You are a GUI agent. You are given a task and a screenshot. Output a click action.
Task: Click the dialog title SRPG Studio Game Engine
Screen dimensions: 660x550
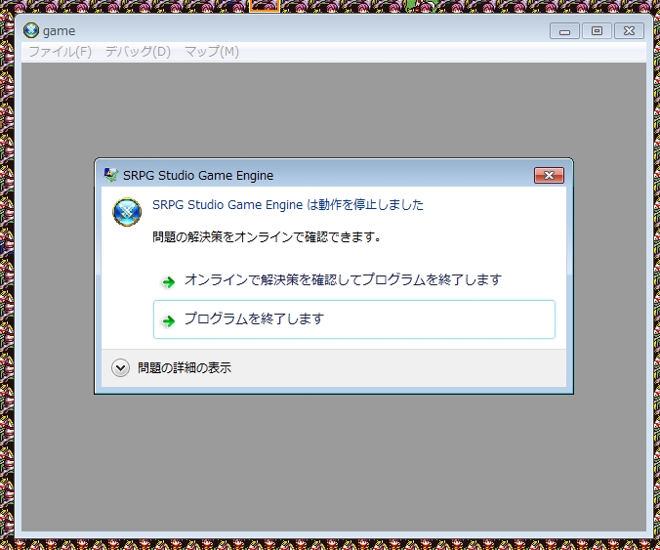198,175
